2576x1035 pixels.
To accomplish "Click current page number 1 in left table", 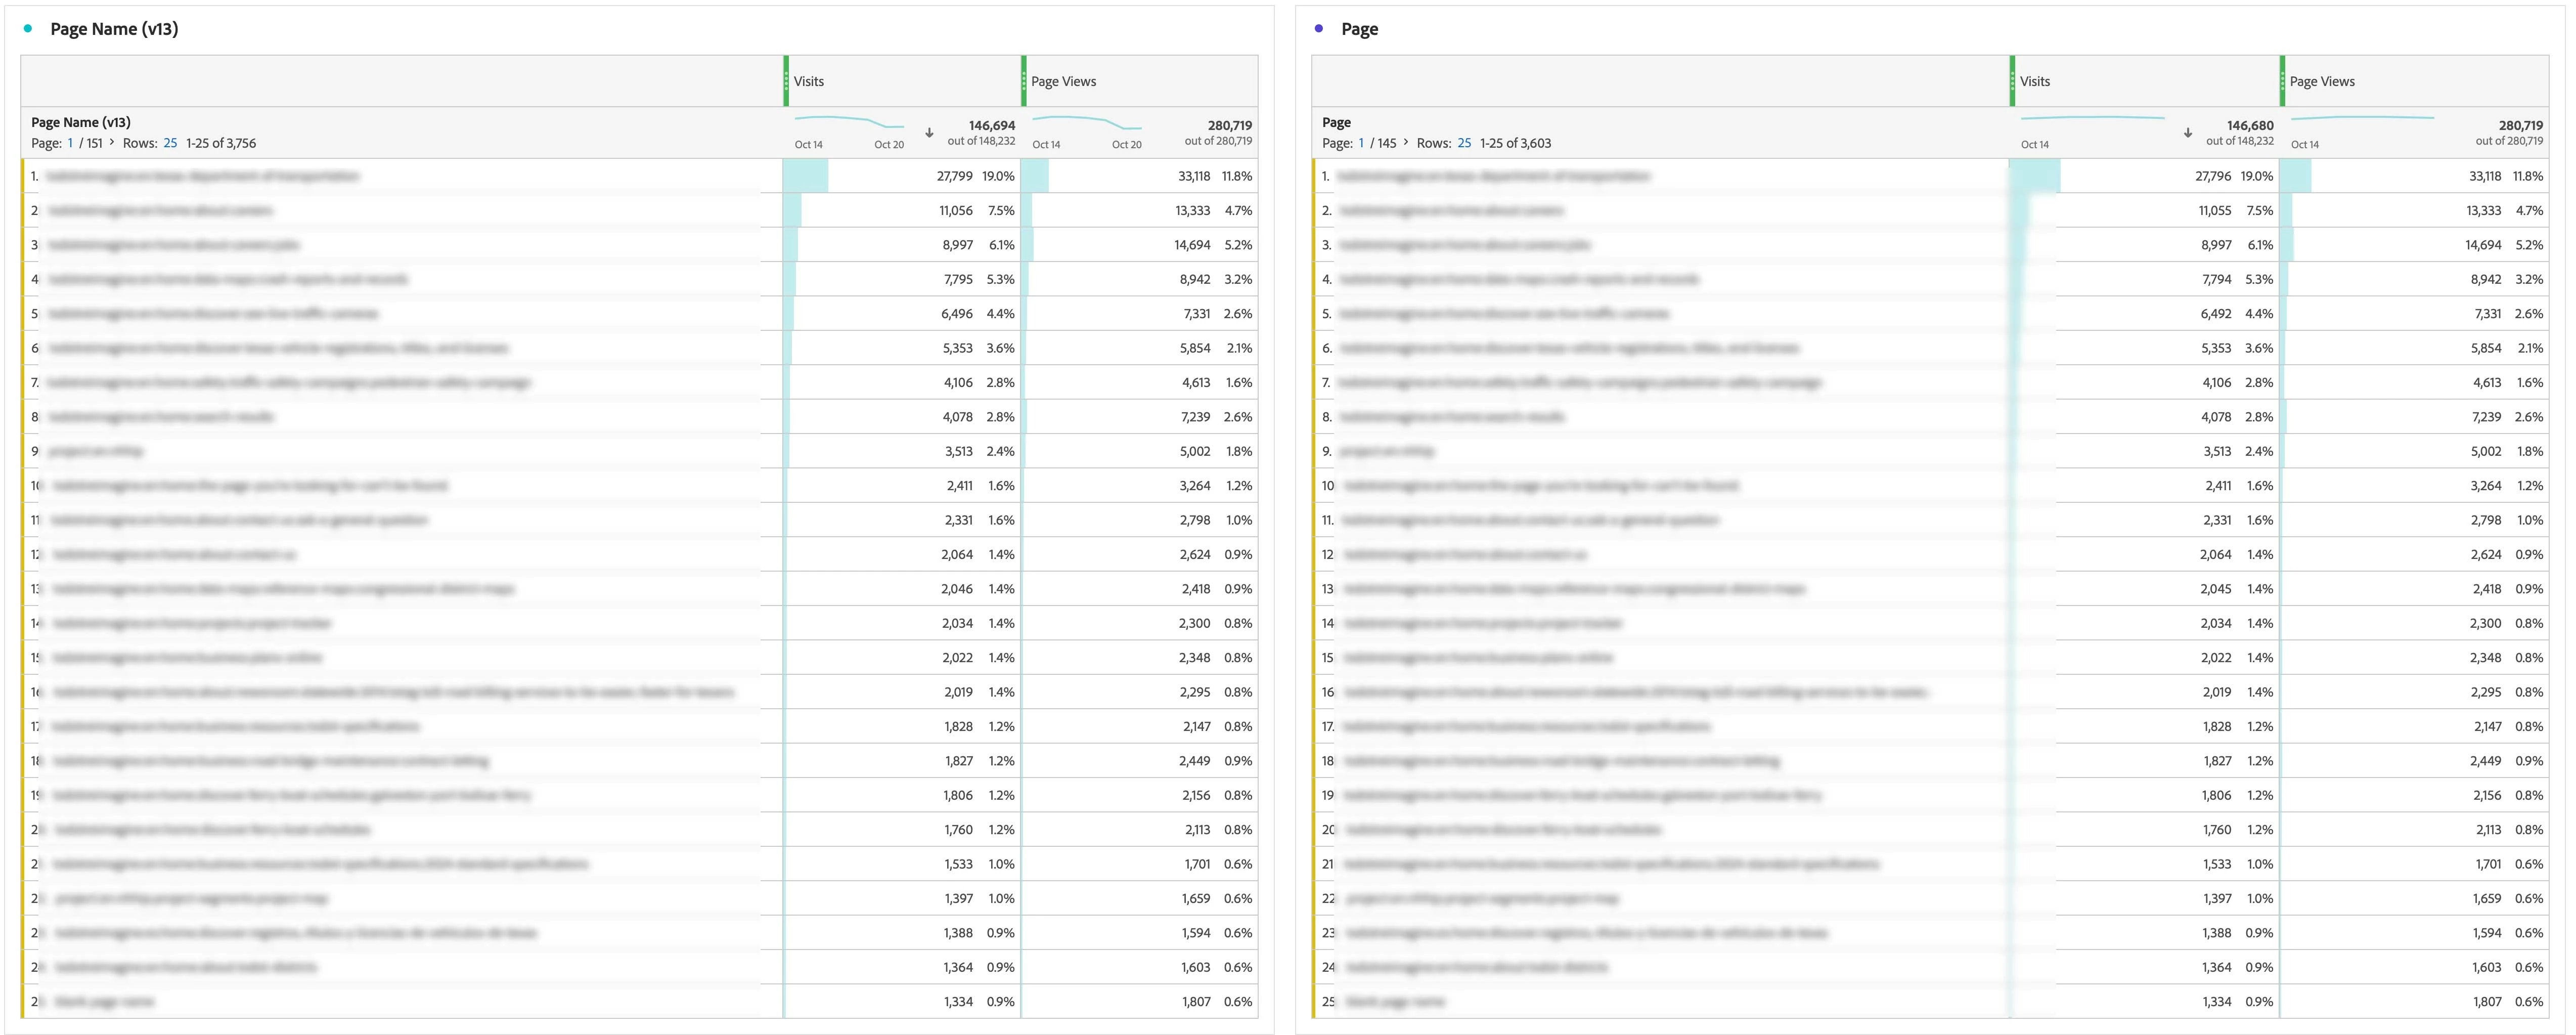I will [x=70, y=143].
